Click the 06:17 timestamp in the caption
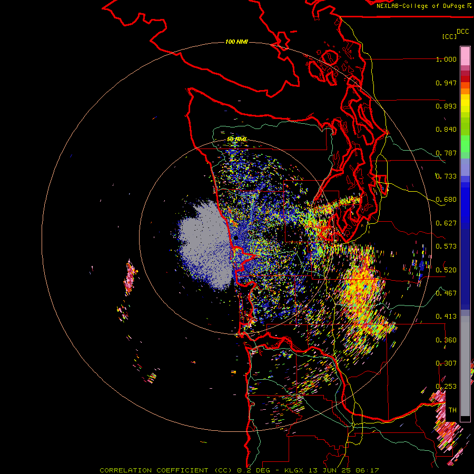This screenshot has height=474, width=474. point(367,470)
